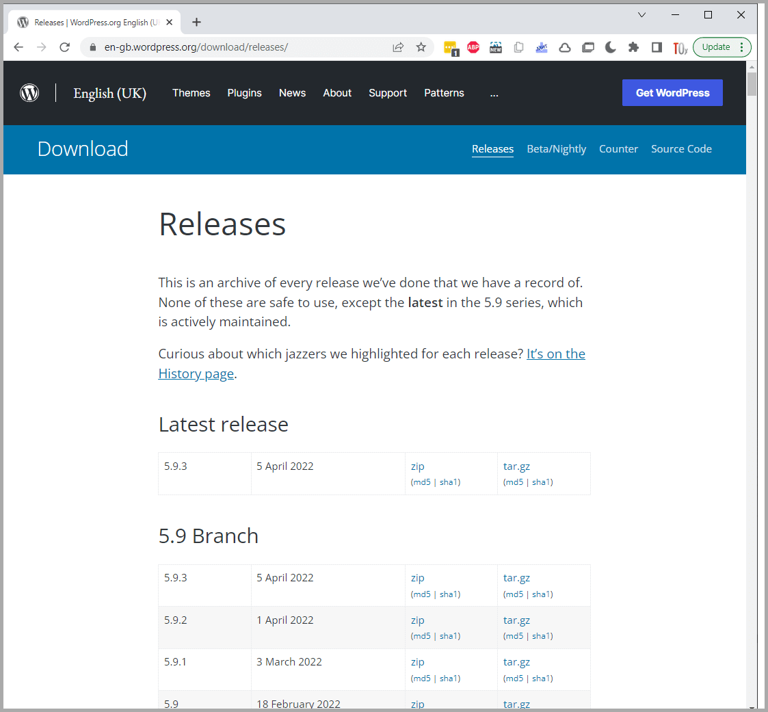Click the share page icon in address bar

click(x=398, y=47)
